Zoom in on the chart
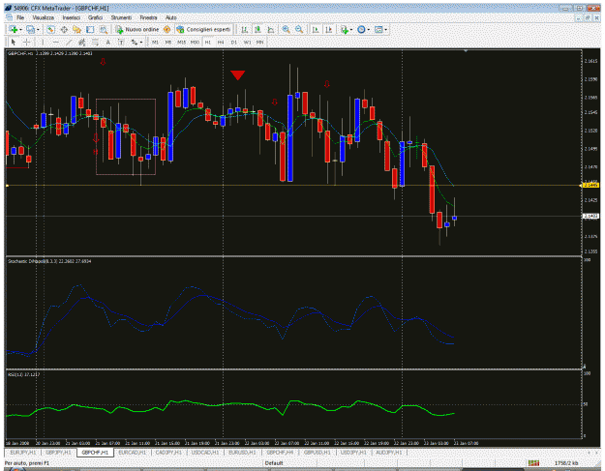This screenshot has width=605, height=471. click(286, 29)
